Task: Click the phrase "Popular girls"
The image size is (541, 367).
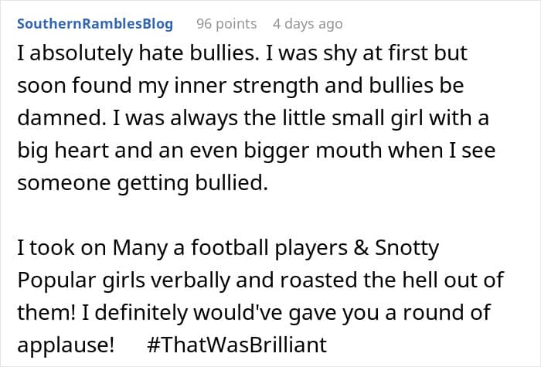Action: pyautogui.click(x=81, y=280)
